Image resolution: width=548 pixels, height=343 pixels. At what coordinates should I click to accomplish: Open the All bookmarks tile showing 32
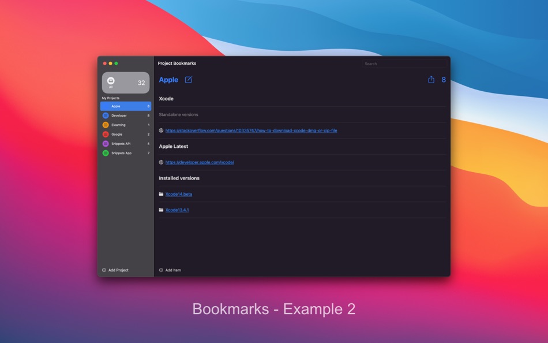pyautogui.click(x=126, y=83)
